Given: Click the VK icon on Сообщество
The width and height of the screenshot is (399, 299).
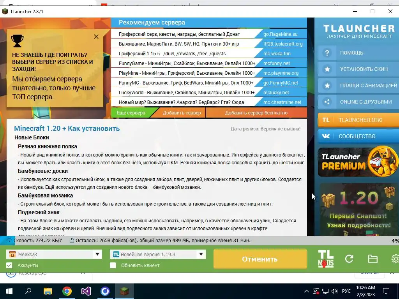Looking at the screenshot, I should tap(326, 136).
